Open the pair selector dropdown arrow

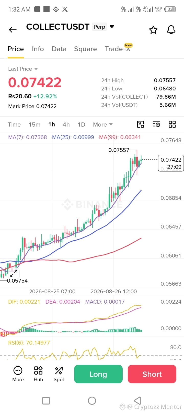(112, 26)
